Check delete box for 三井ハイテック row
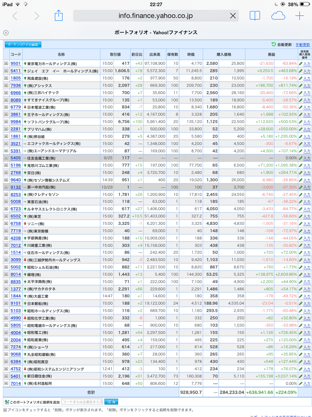 point(6,93)
